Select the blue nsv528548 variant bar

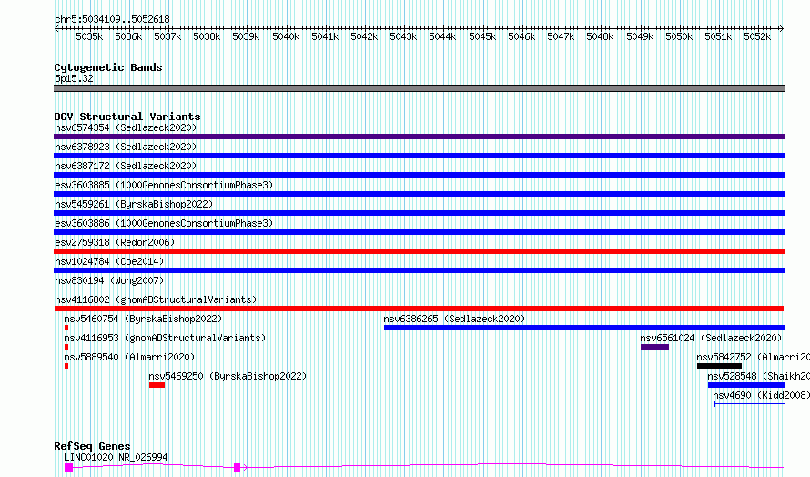click(746, 385)
